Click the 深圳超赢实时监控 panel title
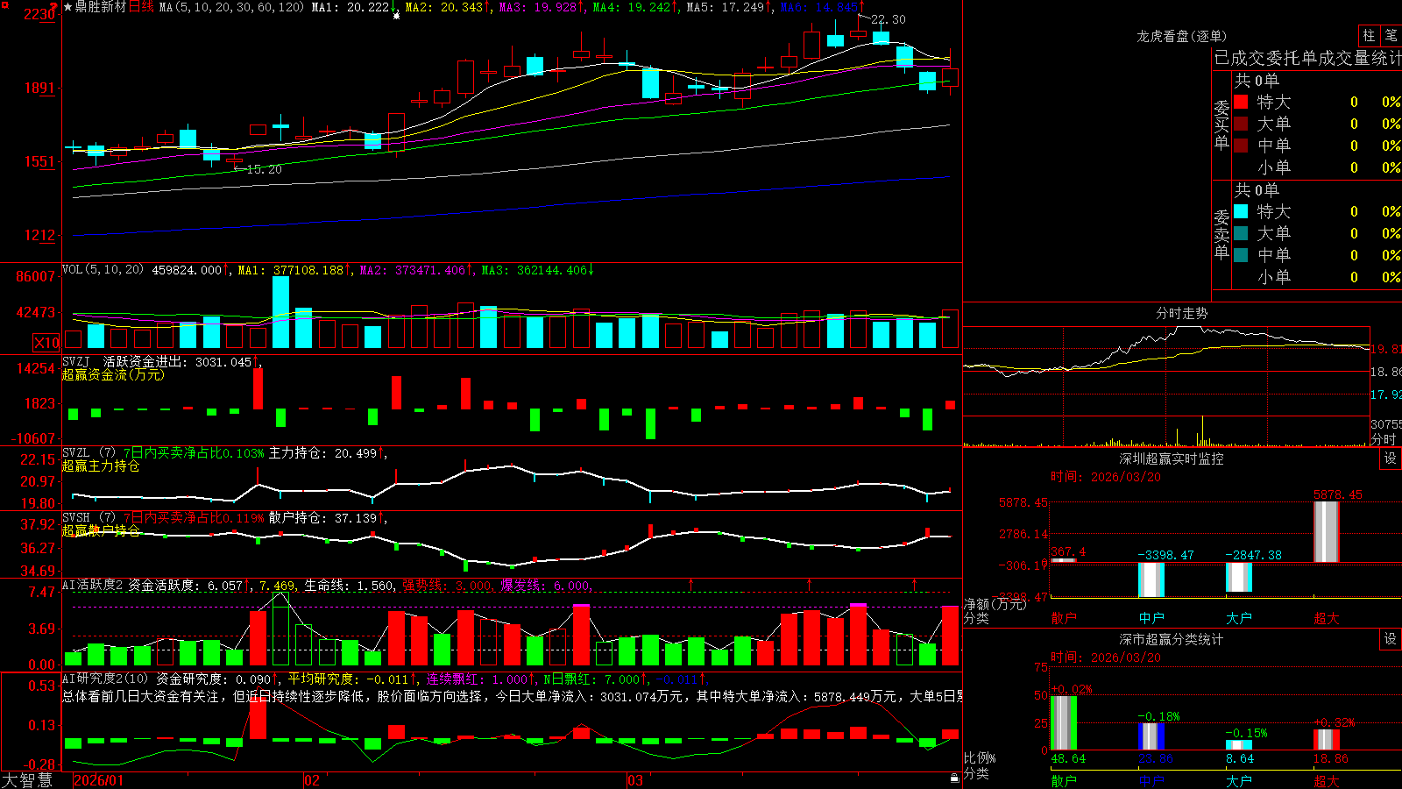 click(1171, 458)
